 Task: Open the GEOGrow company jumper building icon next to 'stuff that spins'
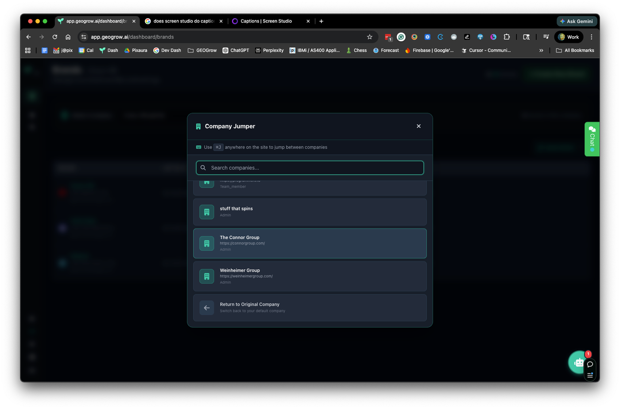pyautogui.click(x=206, y=212)
